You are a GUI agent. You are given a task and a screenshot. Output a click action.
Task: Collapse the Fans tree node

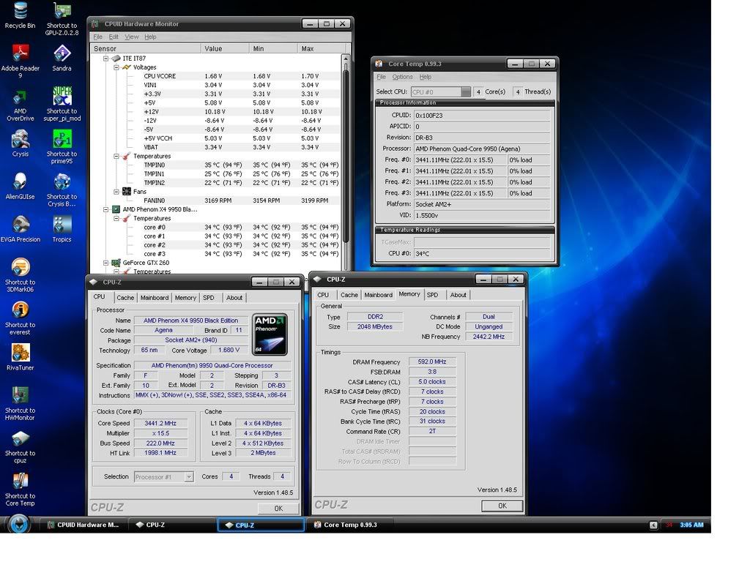(116, 192)
